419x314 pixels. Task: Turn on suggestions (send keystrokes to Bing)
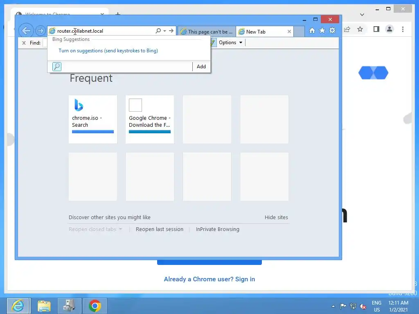pos(108,51)
